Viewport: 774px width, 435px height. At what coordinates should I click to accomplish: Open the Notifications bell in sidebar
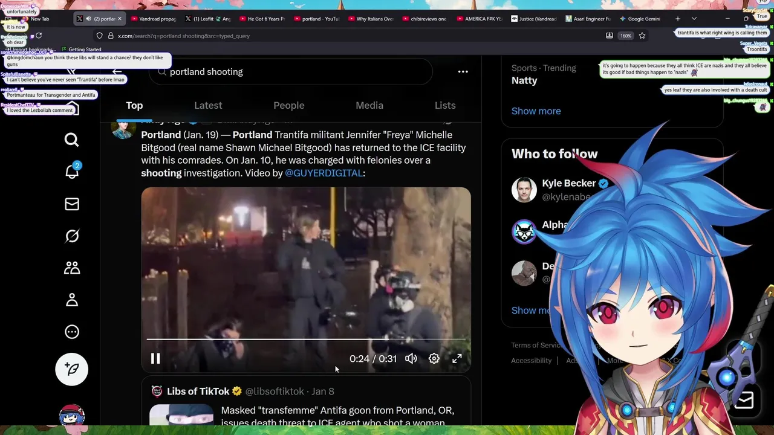(x=71, y=171)
